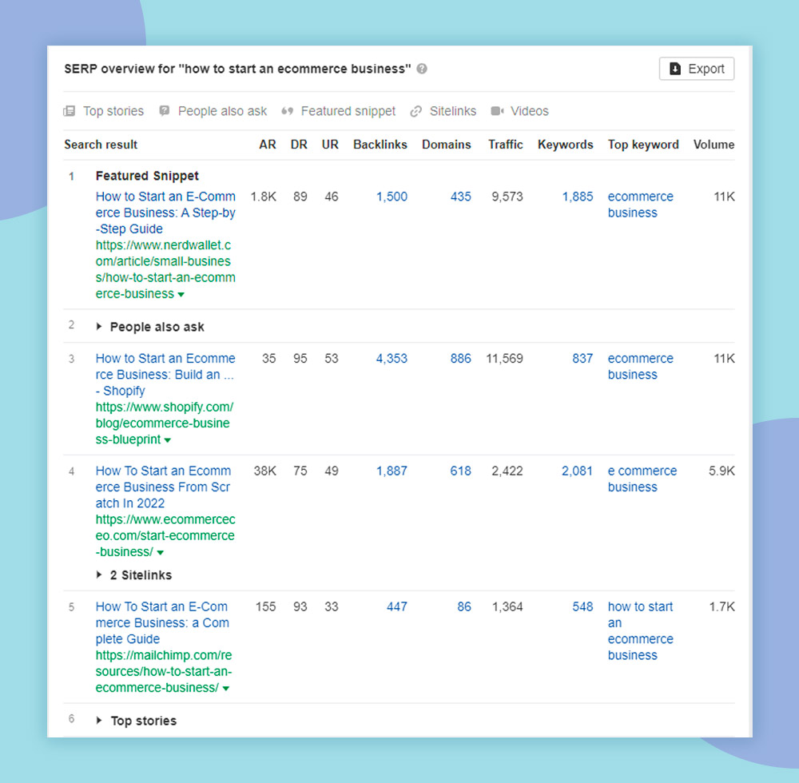The image size is (799, 783).
Task: Click backlinks value 4,353
Action: click(x=392, y=359)
